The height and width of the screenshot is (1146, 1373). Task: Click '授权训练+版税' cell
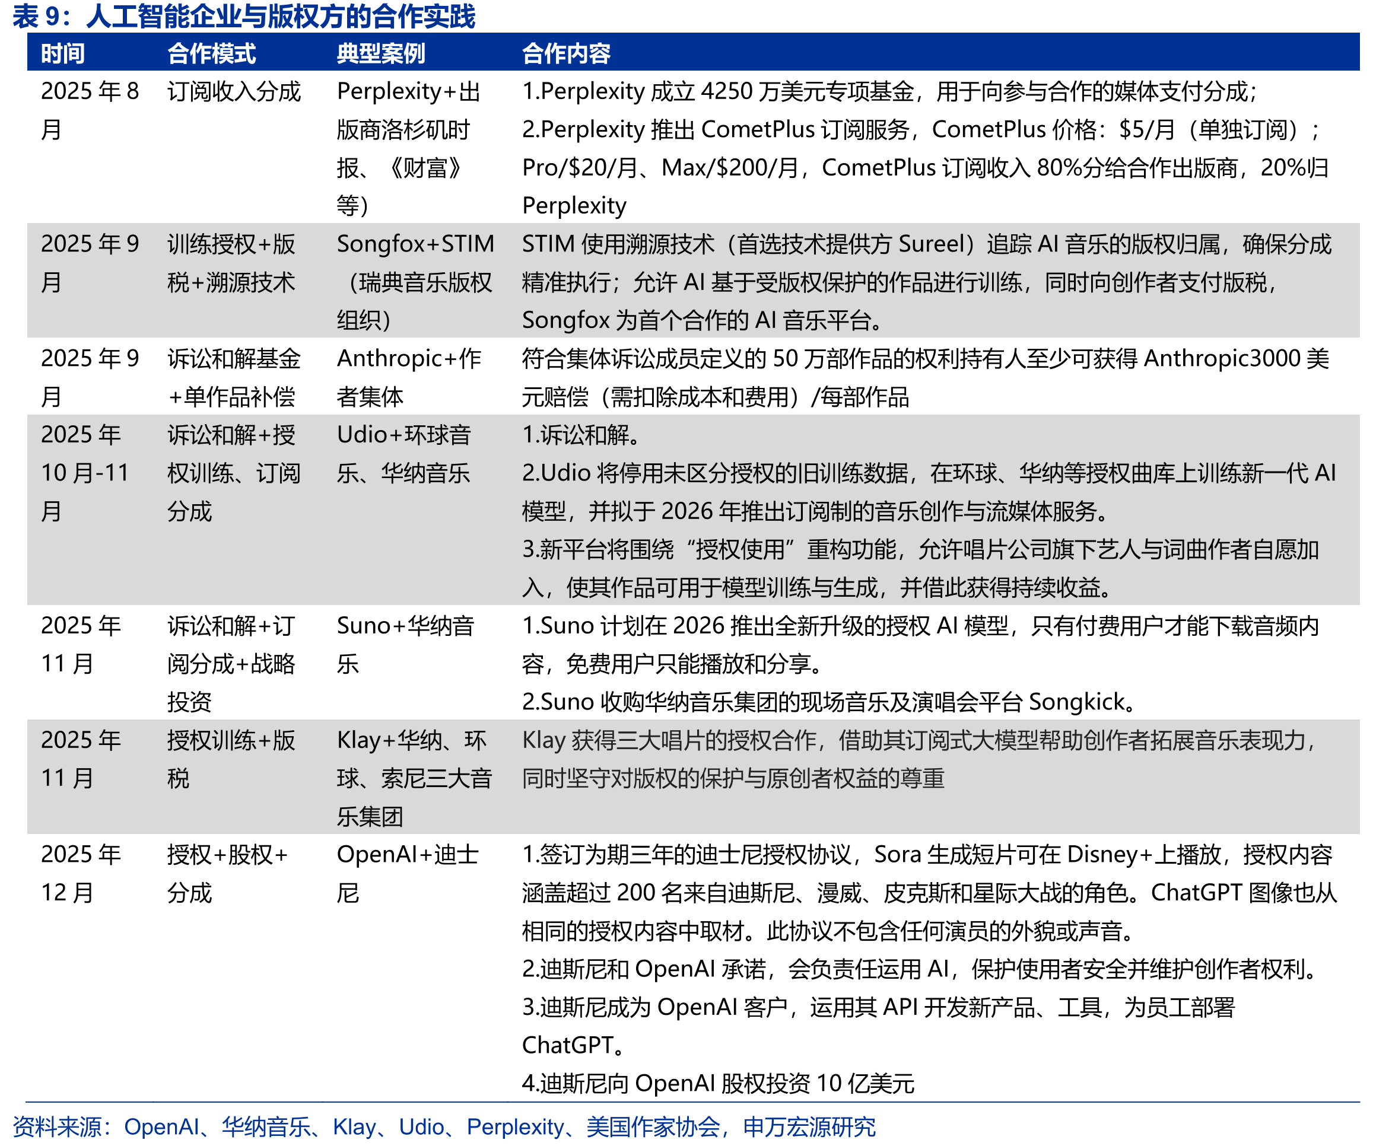231,760
